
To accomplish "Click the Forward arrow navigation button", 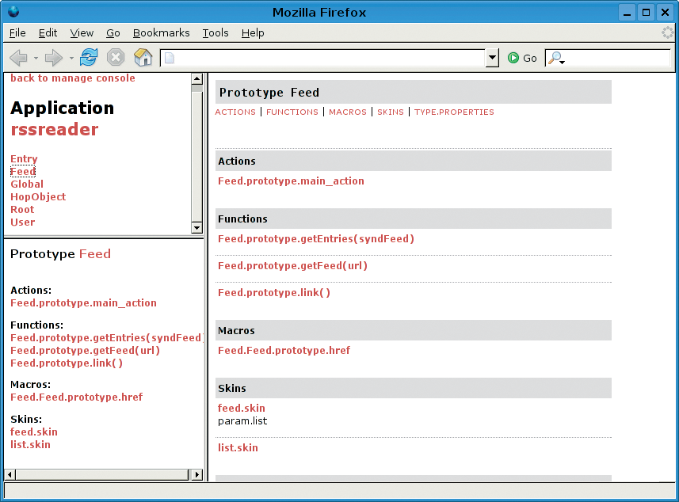I will click(x=54, y=58).
